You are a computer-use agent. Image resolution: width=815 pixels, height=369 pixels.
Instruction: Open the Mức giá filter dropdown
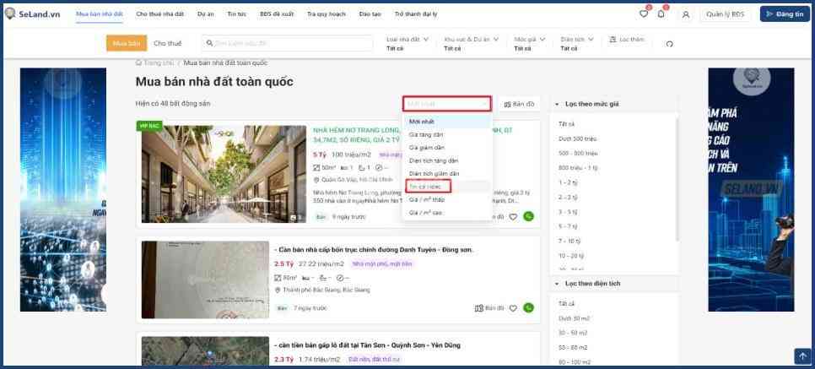[x=529, y=43]
